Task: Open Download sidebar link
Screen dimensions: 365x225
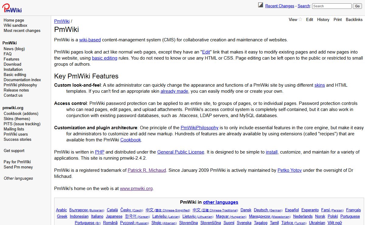Action: tap(12, 64)
